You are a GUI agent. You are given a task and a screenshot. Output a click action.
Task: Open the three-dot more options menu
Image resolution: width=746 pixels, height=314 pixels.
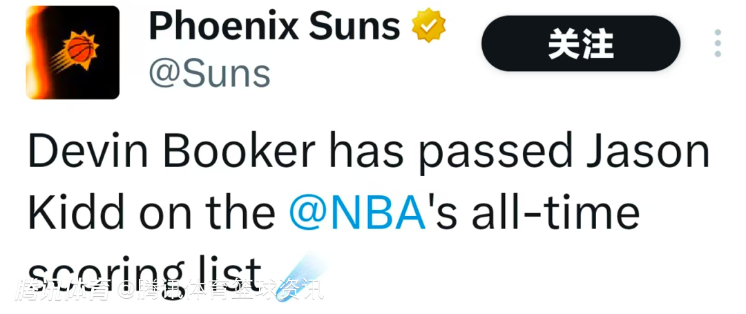coord(718,43)
